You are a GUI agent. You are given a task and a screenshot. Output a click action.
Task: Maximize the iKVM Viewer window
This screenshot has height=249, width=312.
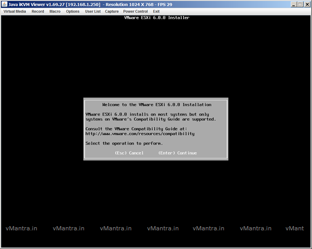pos(300,4)
